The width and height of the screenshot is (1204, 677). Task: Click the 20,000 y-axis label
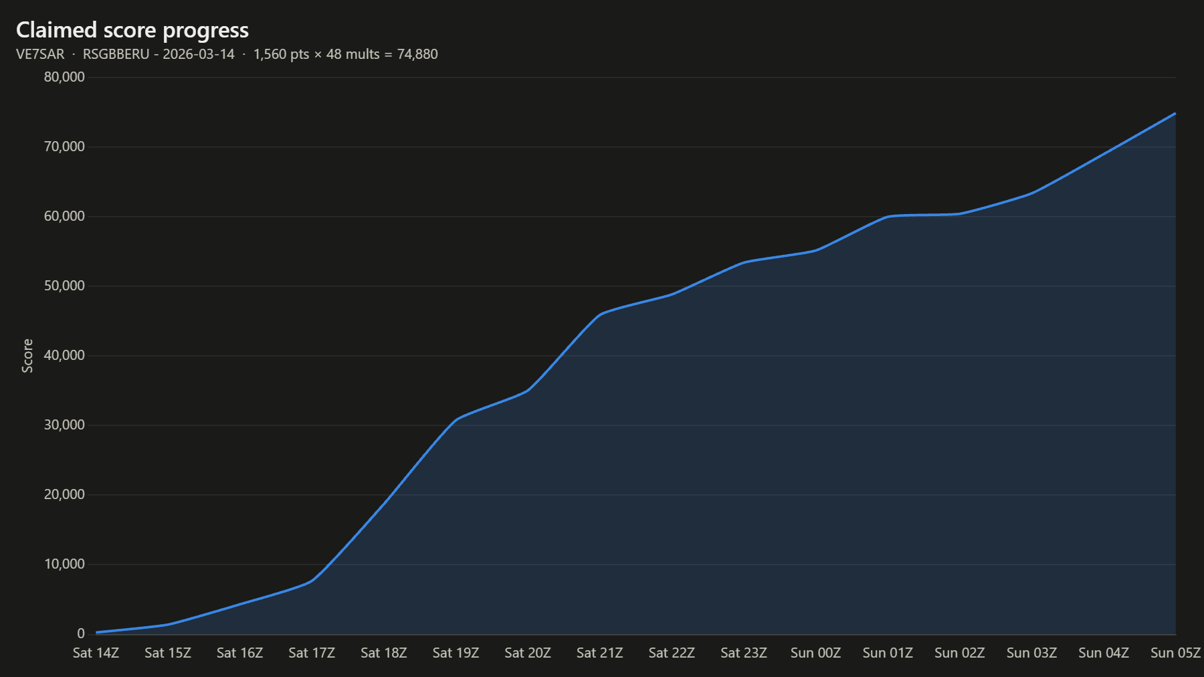pyautogui.click(x=65, y=494)
